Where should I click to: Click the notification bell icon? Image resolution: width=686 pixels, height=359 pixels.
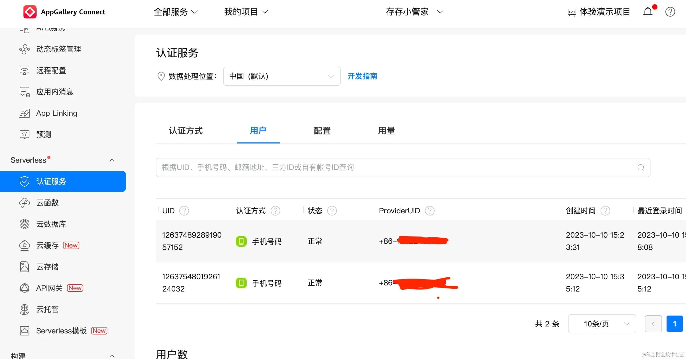[x=648, y=12]
